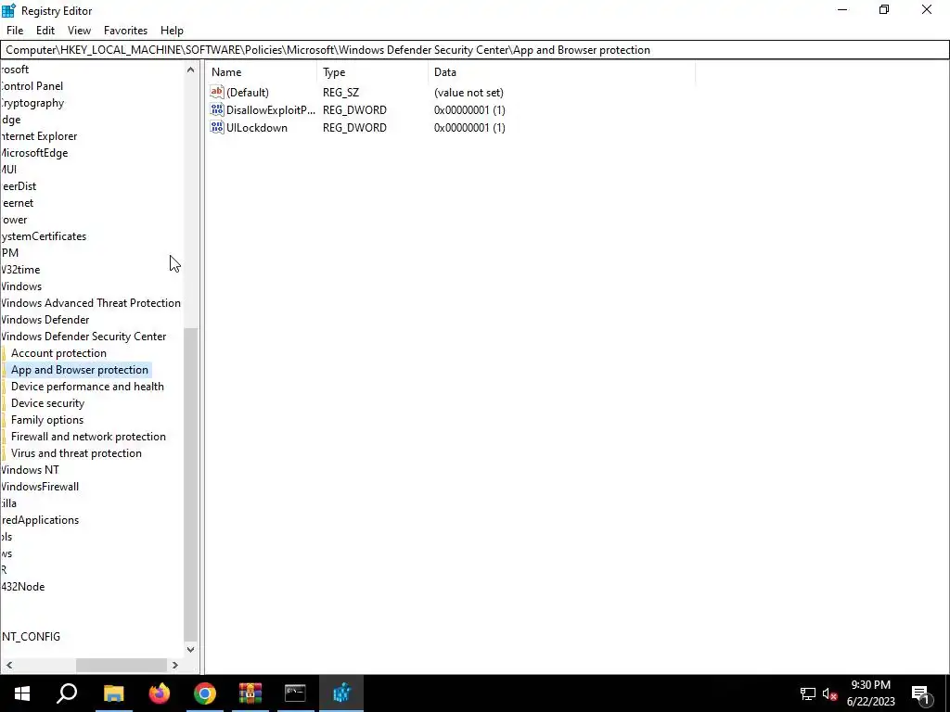
Task: Select Firewall and network protection key
Action: [x=88, y=437]
